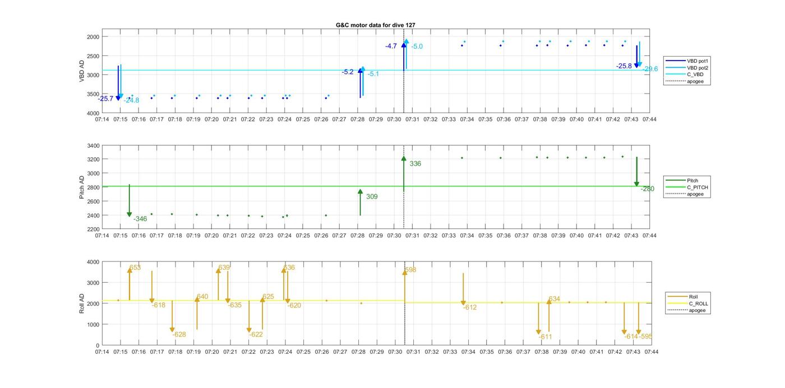Click the '-4.7' VBD data label
Viewport: 785px width, 388px height.
click(x=391, y=46)
